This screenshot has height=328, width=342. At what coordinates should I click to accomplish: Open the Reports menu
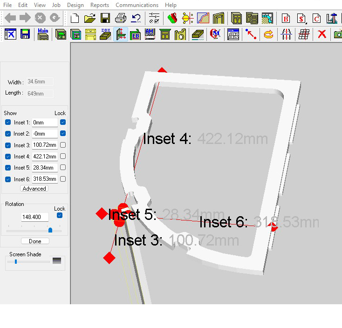pyautogui.click(x=99, y=5)
